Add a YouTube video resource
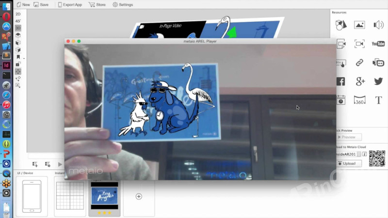 point(378,44)
